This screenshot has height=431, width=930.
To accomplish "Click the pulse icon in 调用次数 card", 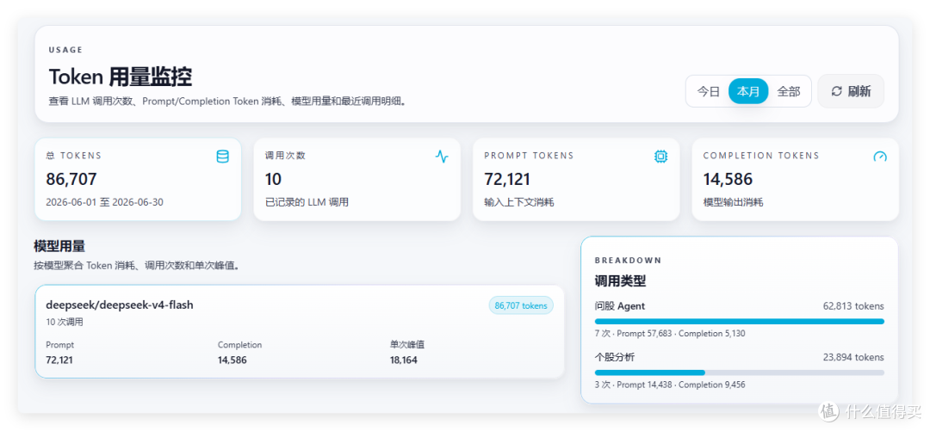I will pyautogui.click(x=442, y=157).
